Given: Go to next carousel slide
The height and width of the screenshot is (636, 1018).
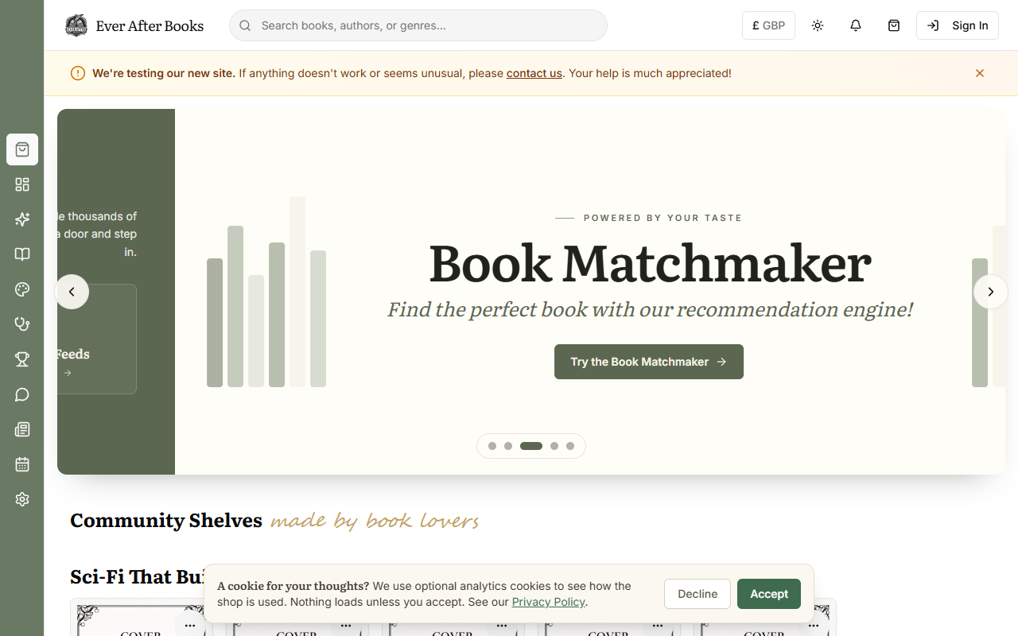Looking at the screenshot, I should tap(991, 292).
